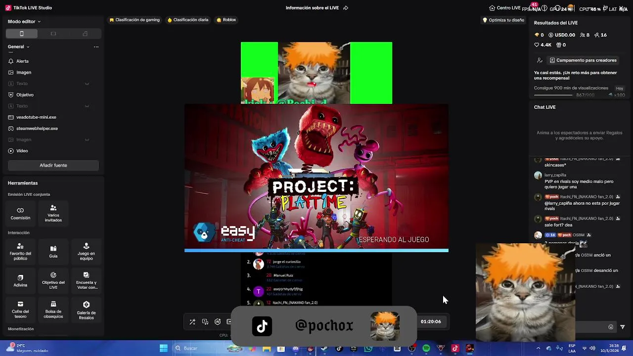Open Clasificación diaria tab
Screen dimensions: 633x356
[x=188, y=20]
